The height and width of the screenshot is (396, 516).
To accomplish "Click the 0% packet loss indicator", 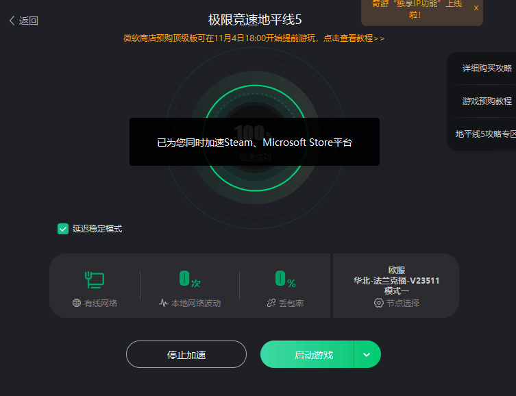I will [x=285, y=279].
